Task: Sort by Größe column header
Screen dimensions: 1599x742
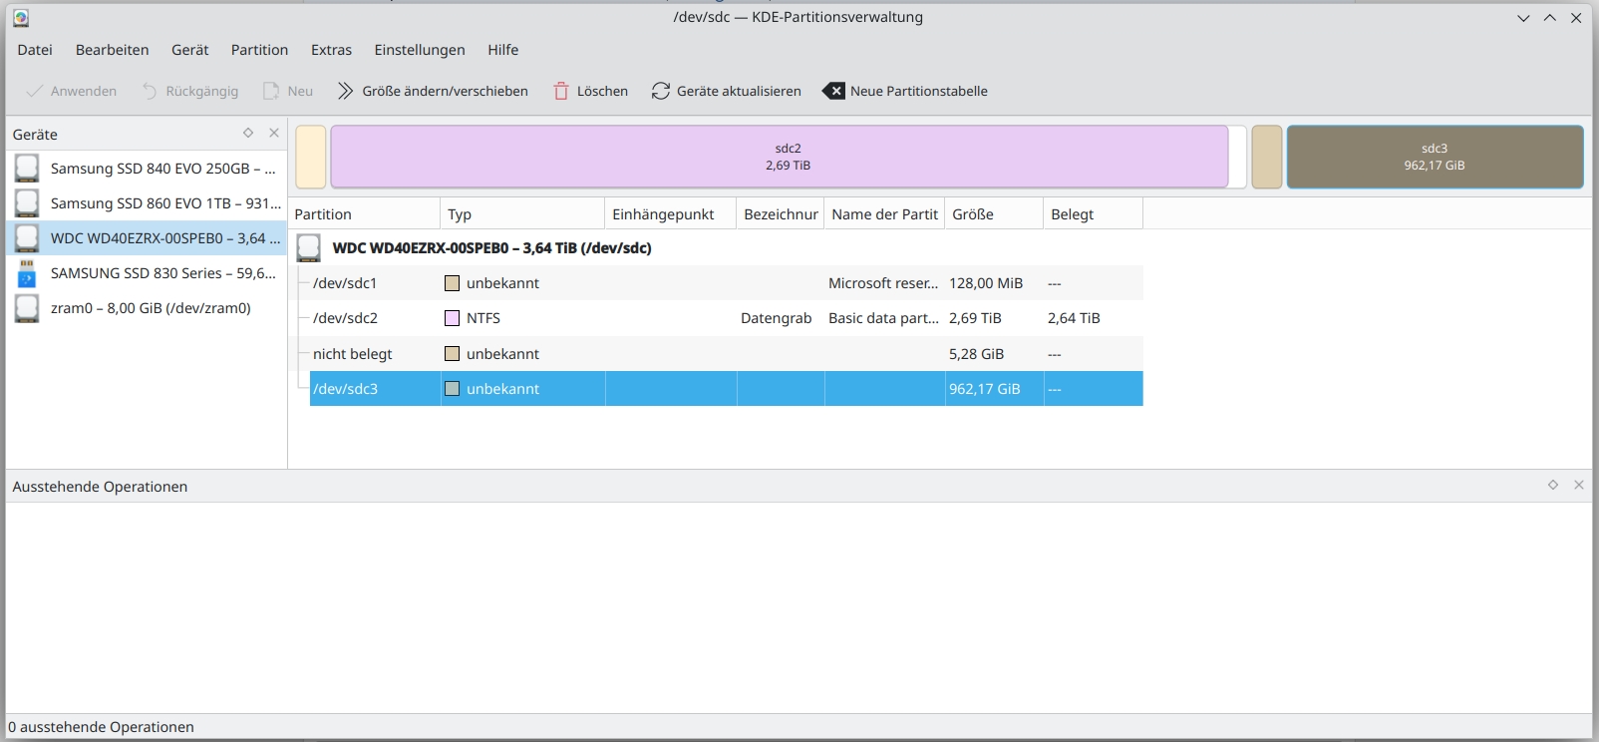Action: (994, 214)
